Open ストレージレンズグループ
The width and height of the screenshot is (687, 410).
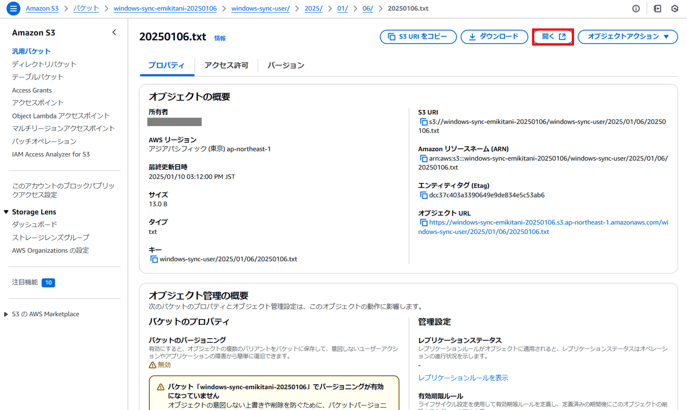point(51,238)
